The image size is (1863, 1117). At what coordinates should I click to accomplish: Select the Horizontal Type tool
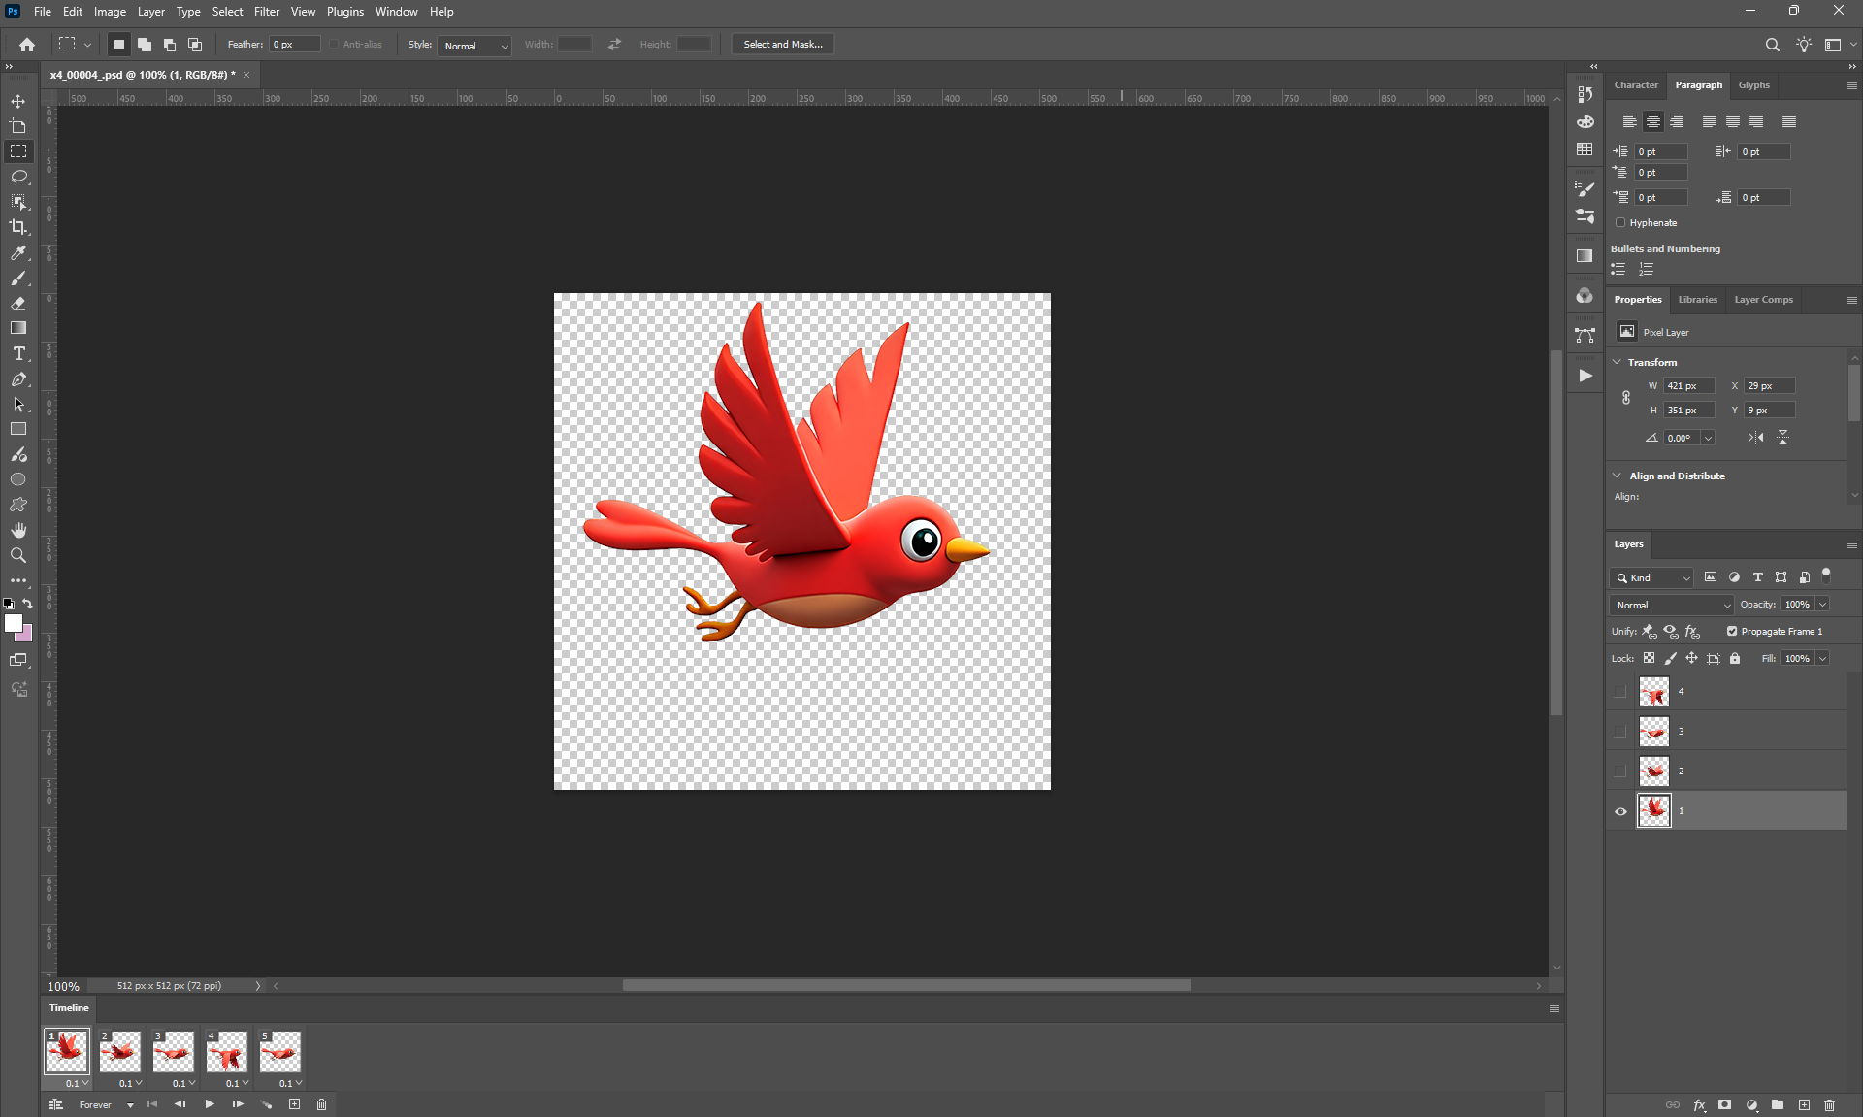click(x=18, y=353)
